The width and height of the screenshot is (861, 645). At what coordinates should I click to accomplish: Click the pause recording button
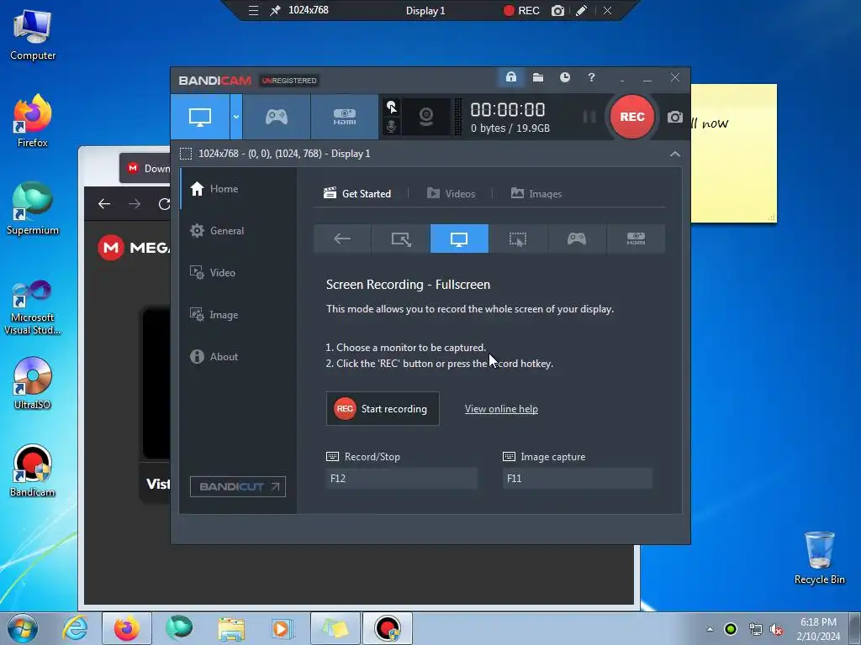click(589, 117)
